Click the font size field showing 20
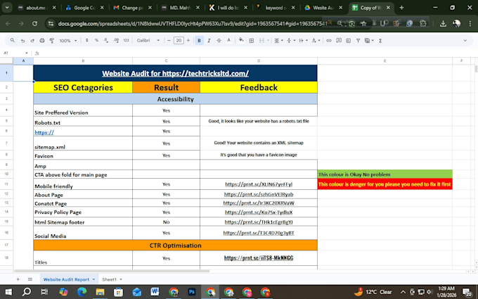The width and height of the screenshot is (478, 299). 179,41
